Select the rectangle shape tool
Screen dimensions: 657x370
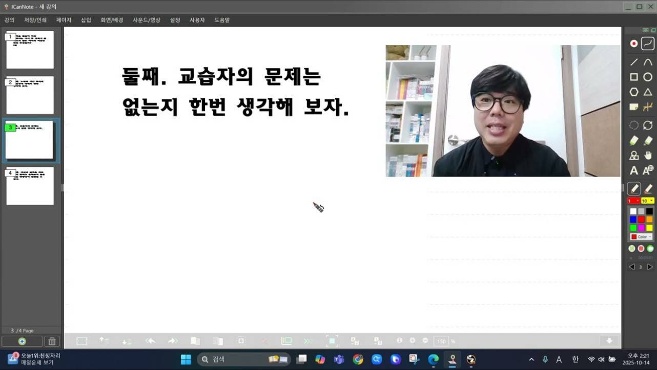coord(634,77)
